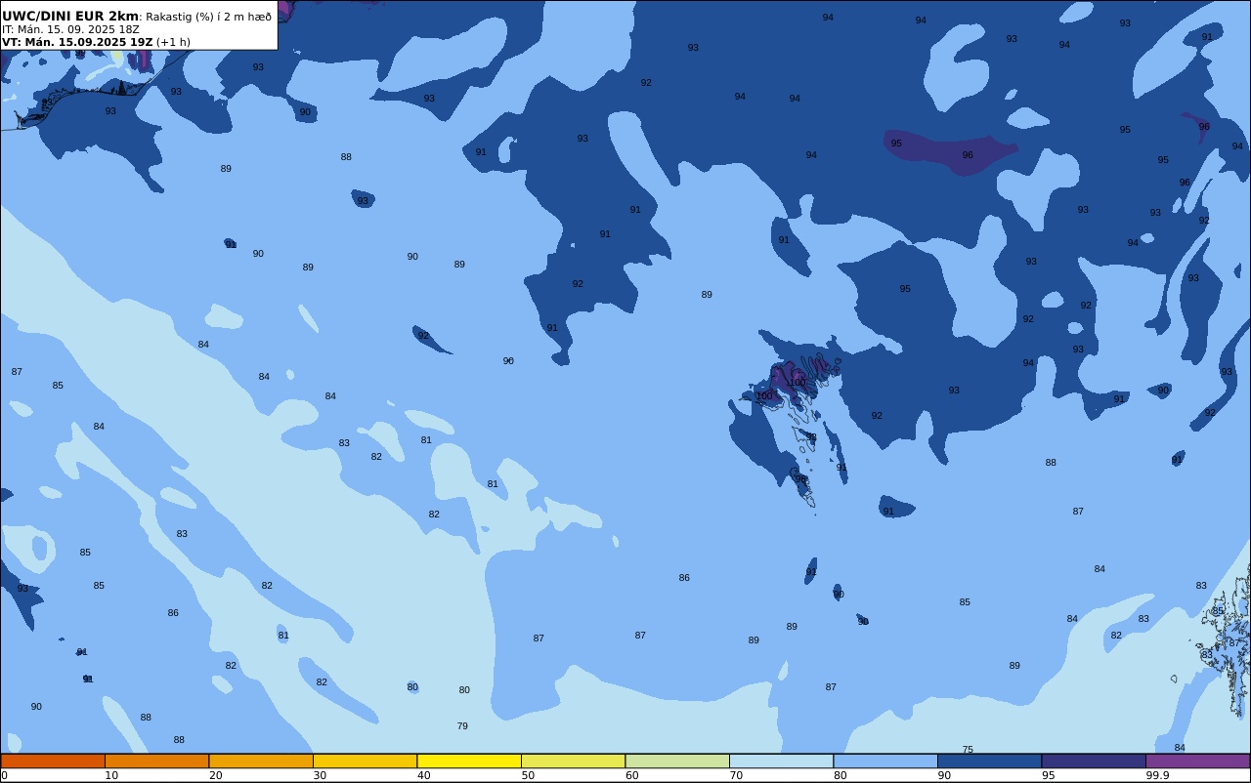Click the '75' humidity value on map
The height and width of the screenshot is (783, 1251).
968,750
